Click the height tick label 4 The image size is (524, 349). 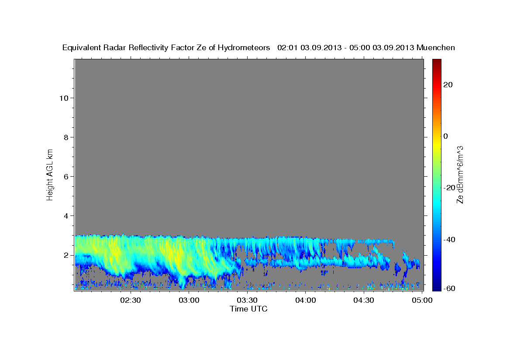pyautogui.click(x=66, y=216)
